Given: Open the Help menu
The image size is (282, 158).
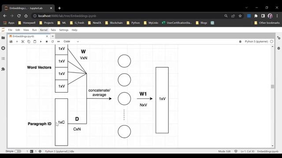Looking at the screenshot, I should coord(74,30).
